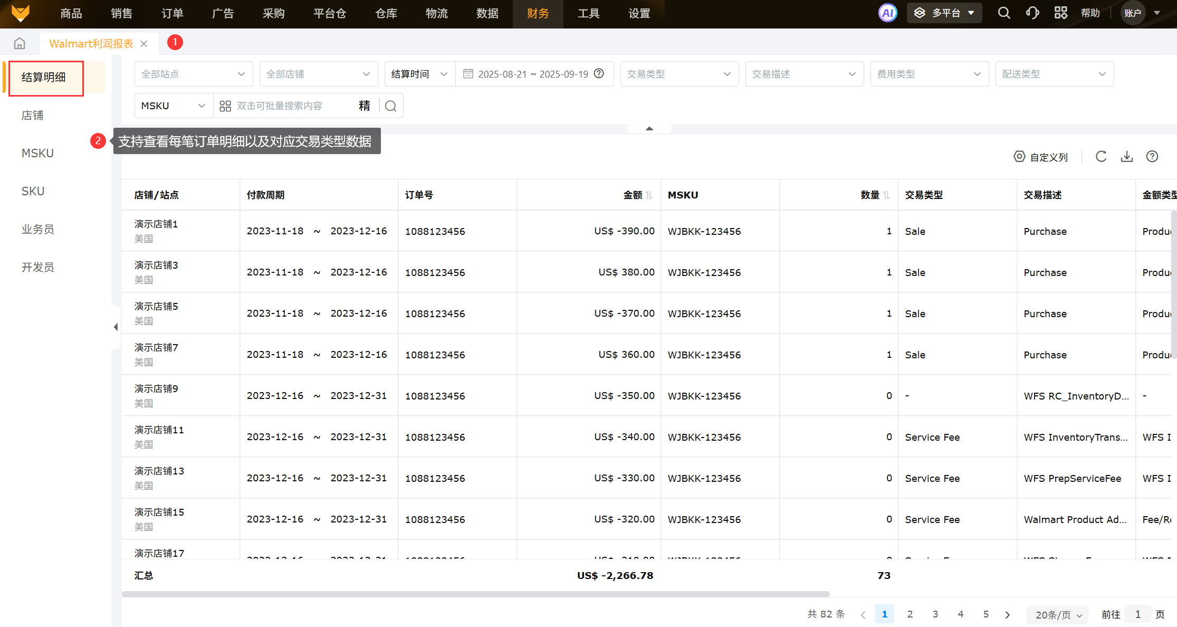Switch to the 店铺 side tab
The width and height of the screenshot is (1177, 627).
click(33, 116)
